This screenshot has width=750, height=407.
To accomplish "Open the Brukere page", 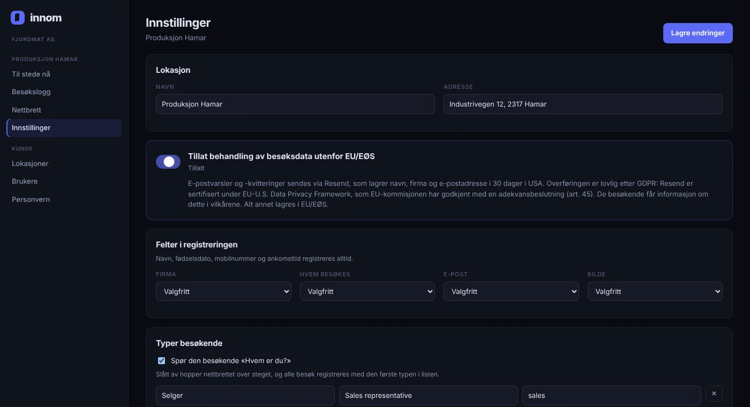I will click(x=64, y=182).
